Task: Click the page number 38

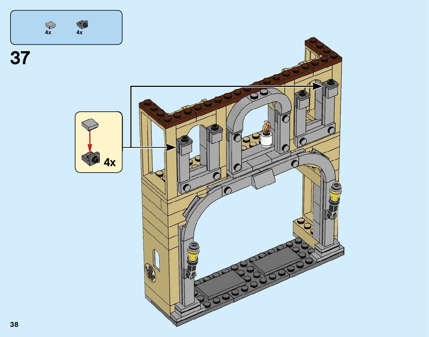Action: (14, 324)
